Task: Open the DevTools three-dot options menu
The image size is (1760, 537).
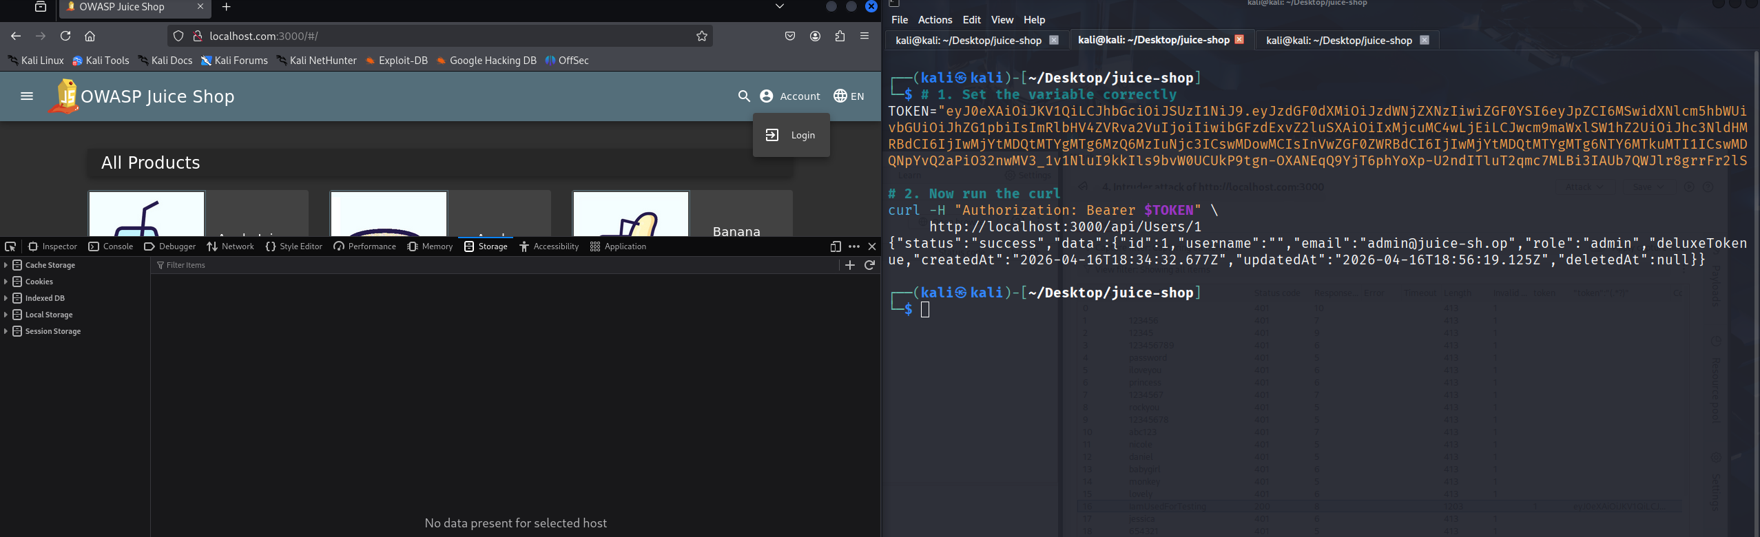Action: point(854,246)
